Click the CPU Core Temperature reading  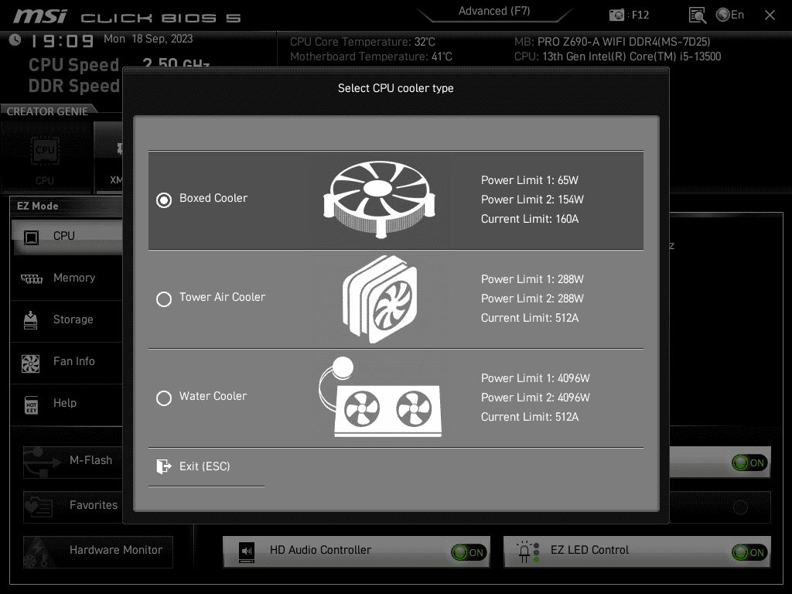pyautogui.click(x=362, y=42)
